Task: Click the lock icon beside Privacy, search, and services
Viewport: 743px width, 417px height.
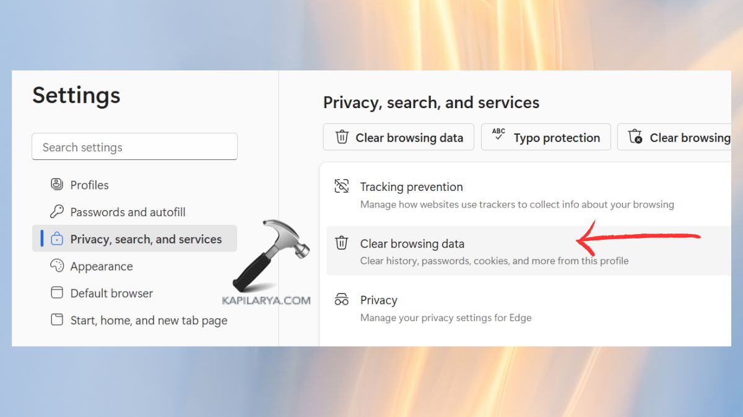Action: [x=56, y=238]
